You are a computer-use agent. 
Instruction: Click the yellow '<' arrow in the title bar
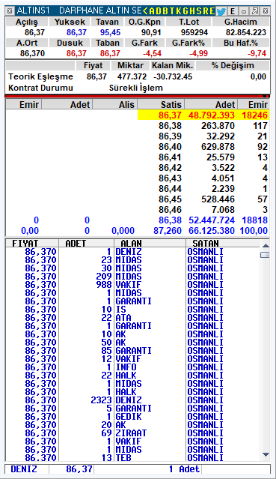(145, 11)
